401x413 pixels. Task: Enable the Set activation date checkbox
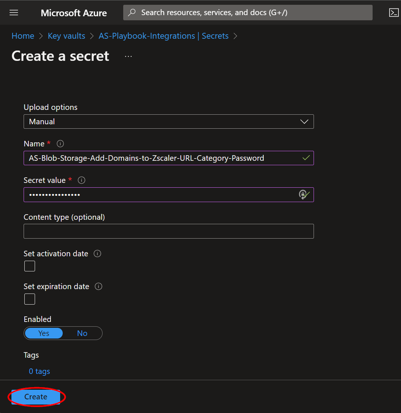(x=30, y=266)
